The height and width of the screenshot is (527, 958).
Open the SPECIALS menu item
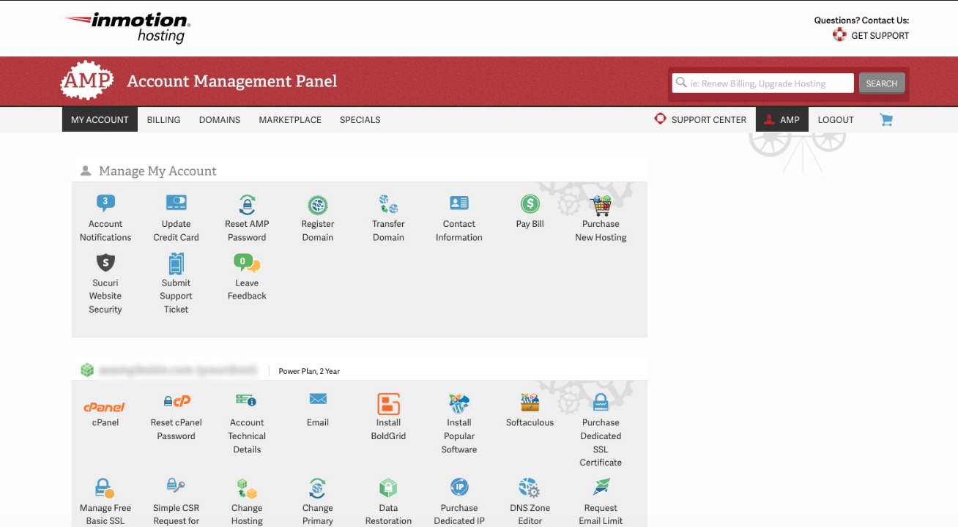[x=360, y=120]
